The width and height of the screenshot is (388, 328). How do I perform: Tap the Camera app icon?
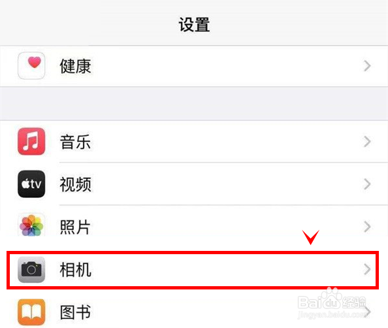click(31, 269)
